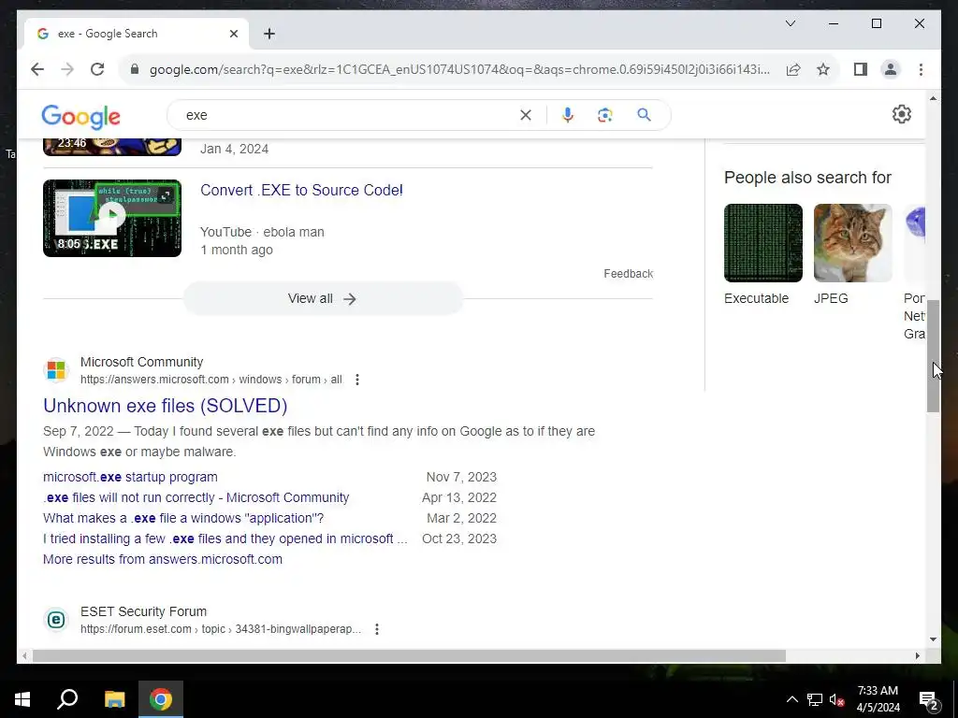Screen dimensions: 958x718
Task: Open More results from answers.microsoft.com
Action: [x=163, y=559]
